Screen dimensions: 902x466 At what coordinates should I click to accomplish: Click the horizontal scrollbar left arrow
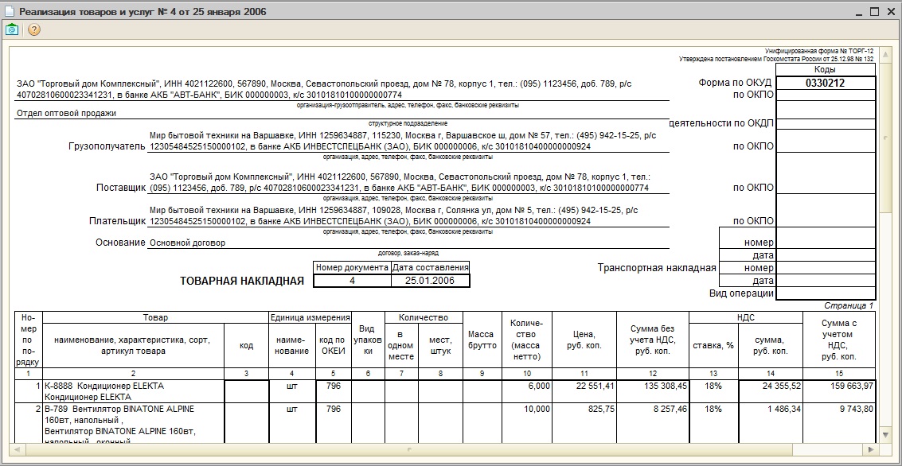[17, 449]
